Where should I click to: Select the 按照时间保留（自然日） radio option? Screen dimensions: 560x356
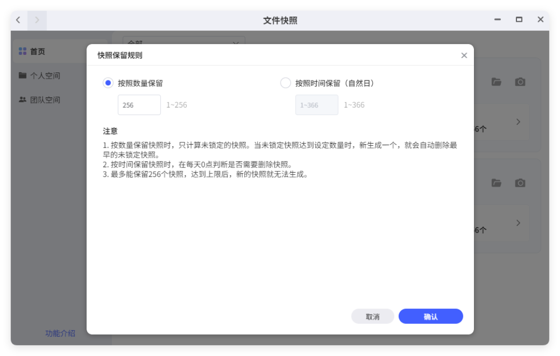(285, 83)
